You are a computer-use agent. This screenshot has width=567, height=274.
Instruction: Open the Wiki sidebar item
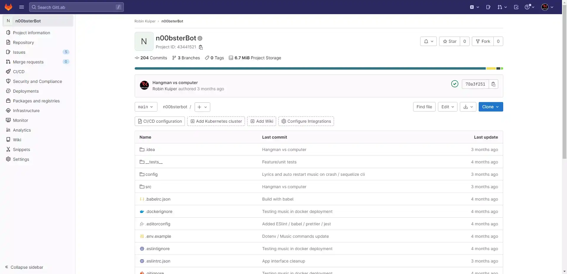click(38, 140)
